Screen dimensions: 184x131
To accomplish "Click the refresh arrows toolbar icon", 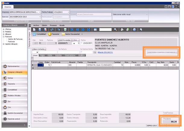I will point(52,30).
